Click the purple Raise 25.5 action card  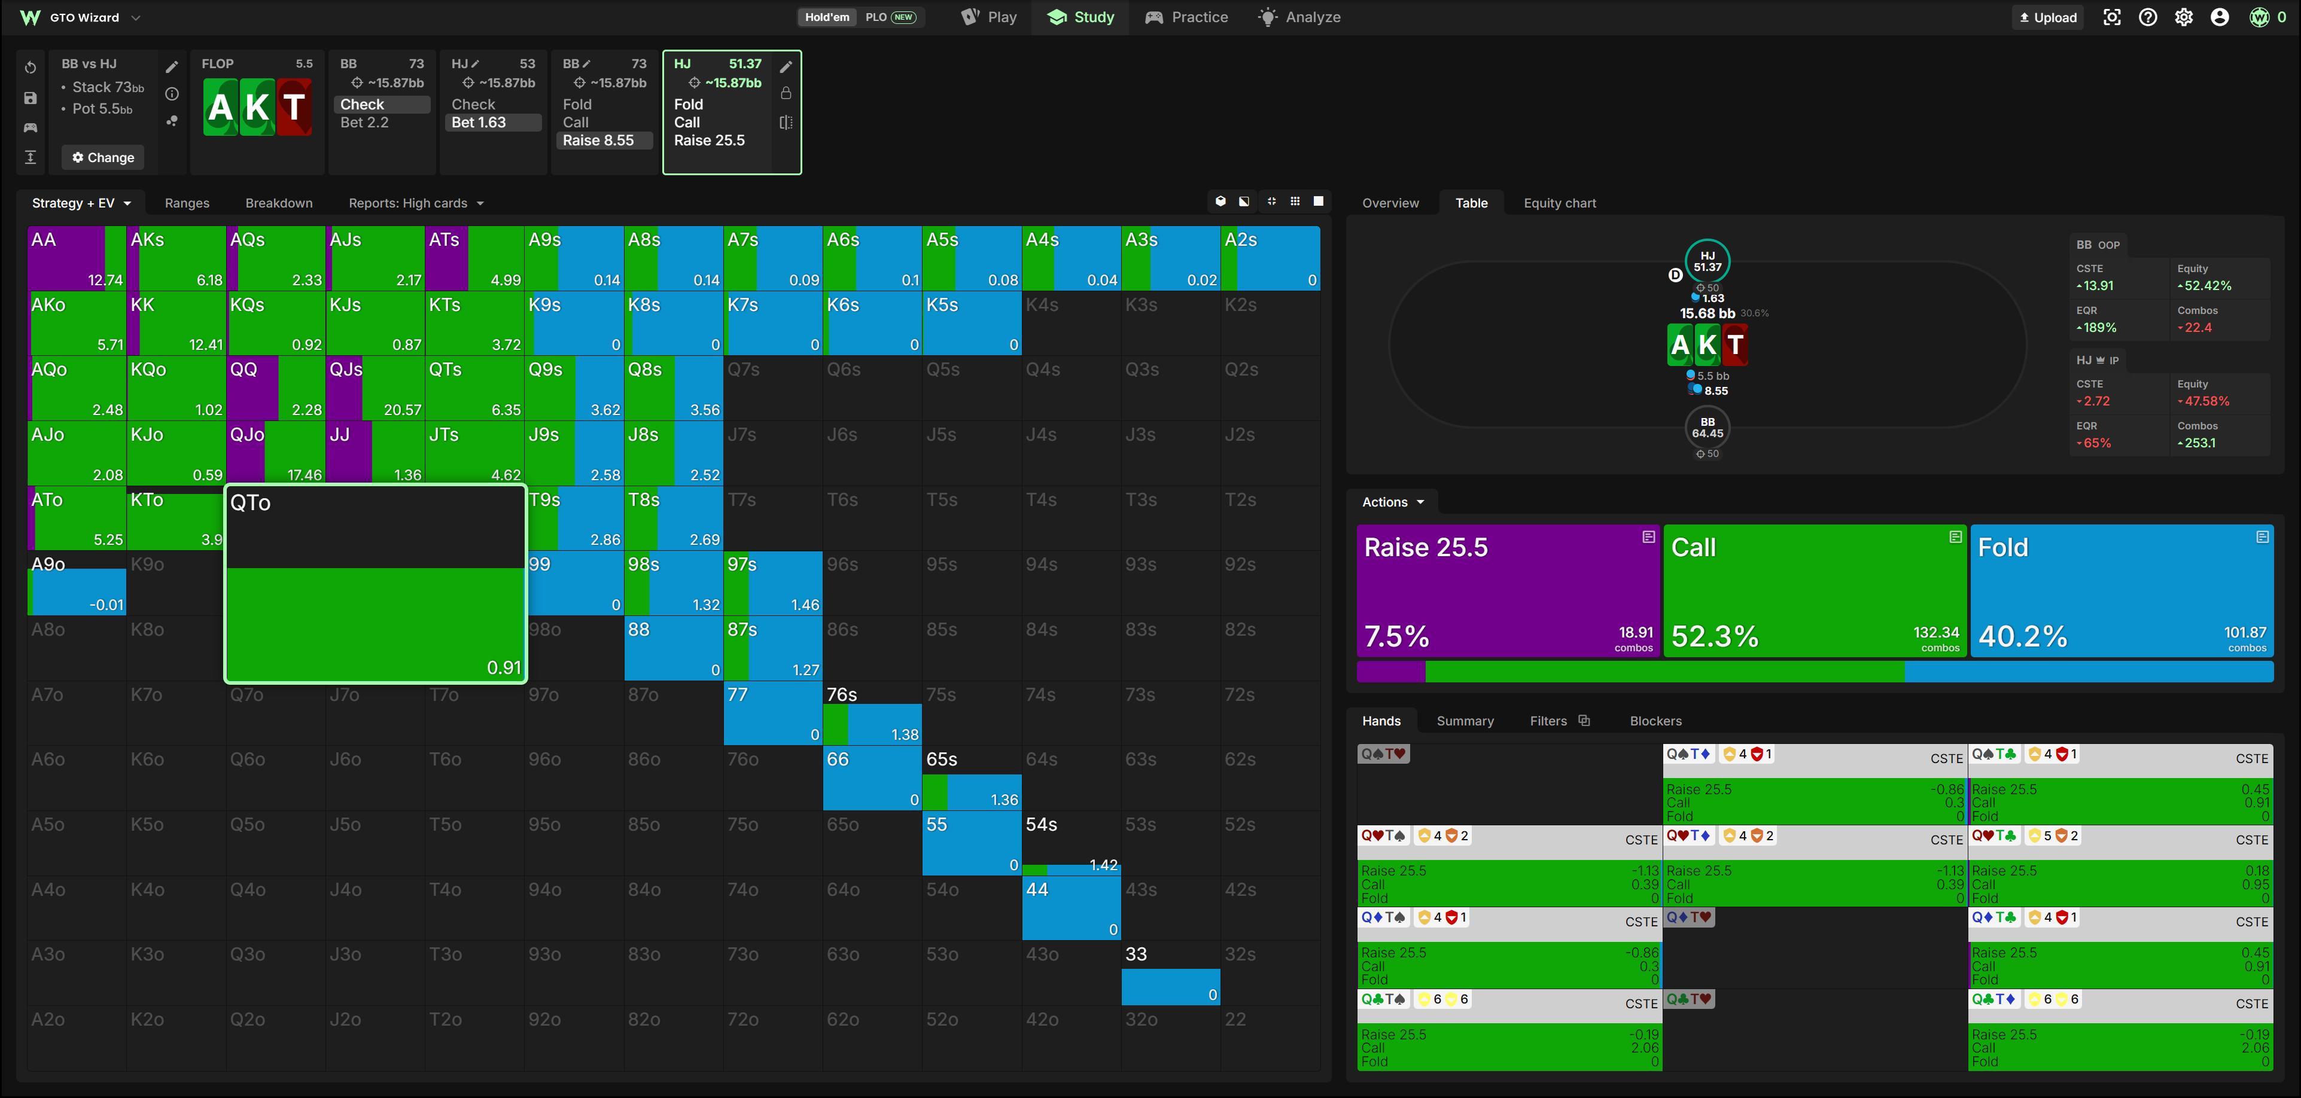[1508, 591]
